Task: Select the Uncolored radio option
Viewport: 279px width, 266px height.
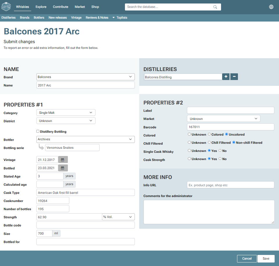Action: 227,134
